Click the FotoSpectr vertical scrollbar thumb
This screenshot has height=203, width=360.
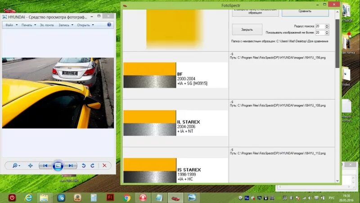pyautogui.click(x=337, y=44)
